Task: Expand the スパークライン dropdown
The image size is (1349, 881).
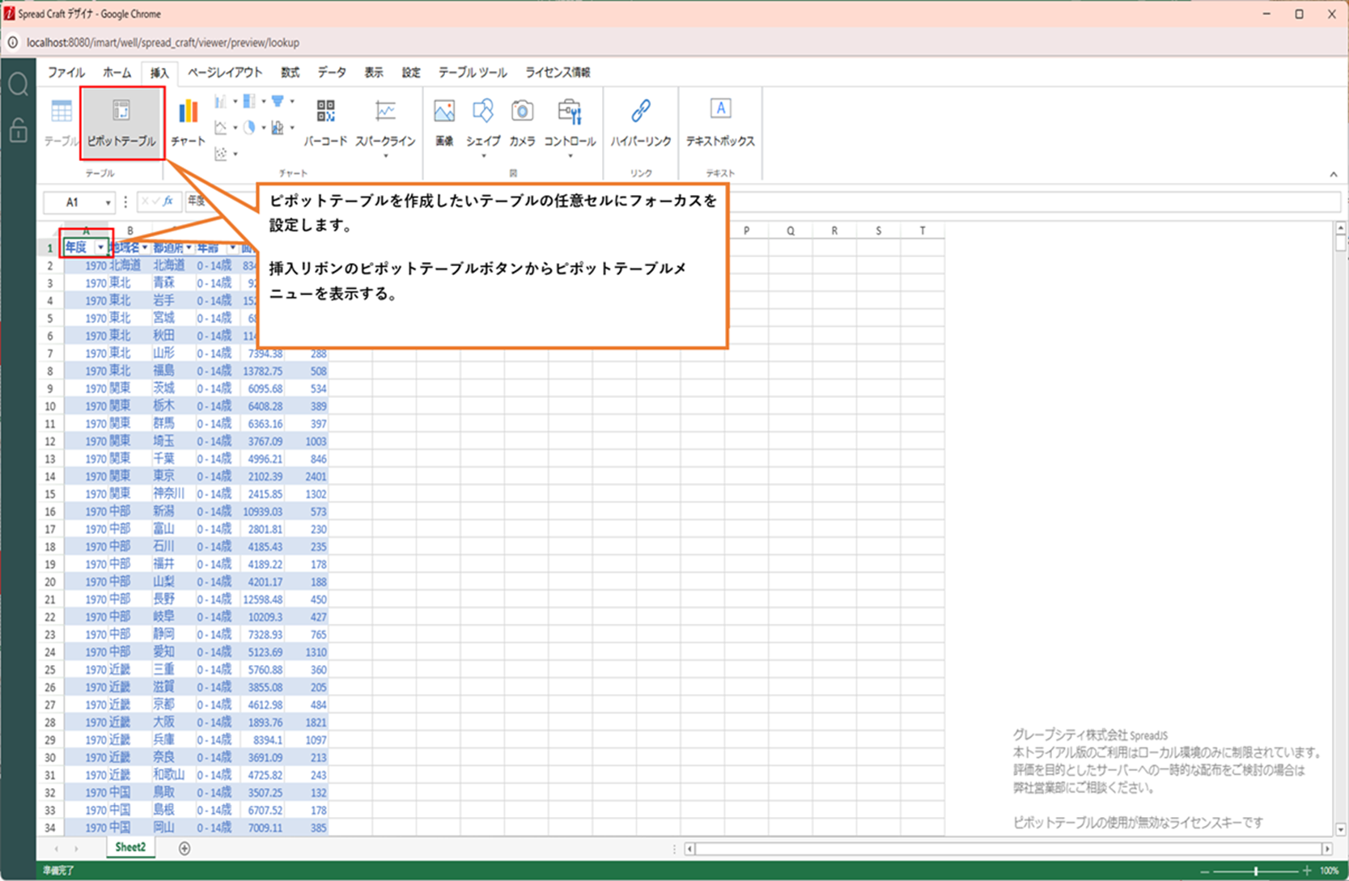Action: [x=385, y=155]
